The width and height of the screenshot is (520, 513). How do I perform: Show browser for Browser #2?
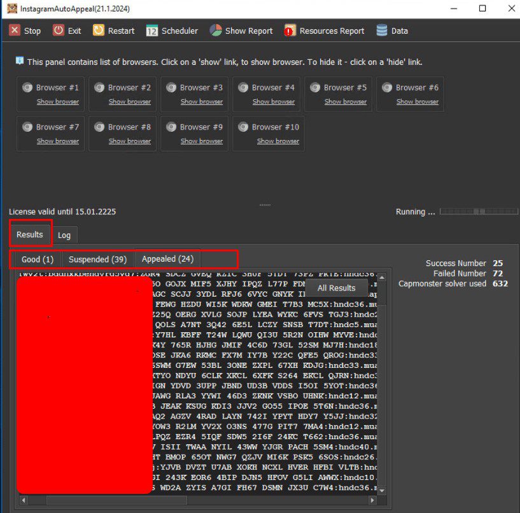click(130, 101)
